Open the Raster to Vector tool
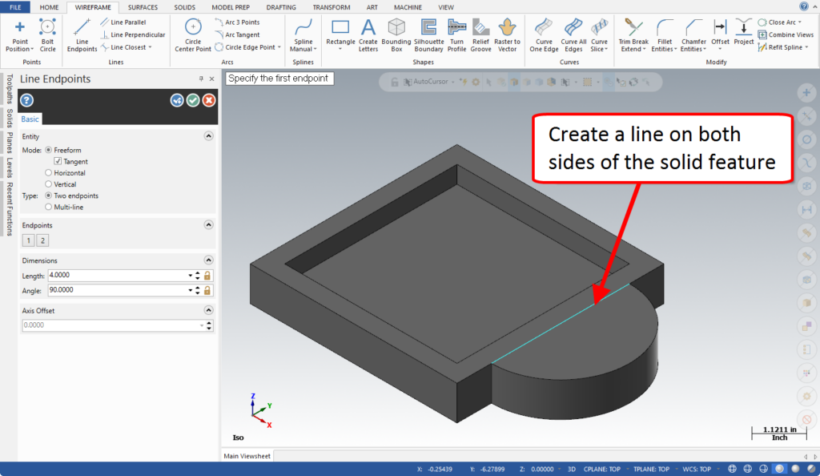The width and height of the screenshot is (820, 476). [507, 35]
